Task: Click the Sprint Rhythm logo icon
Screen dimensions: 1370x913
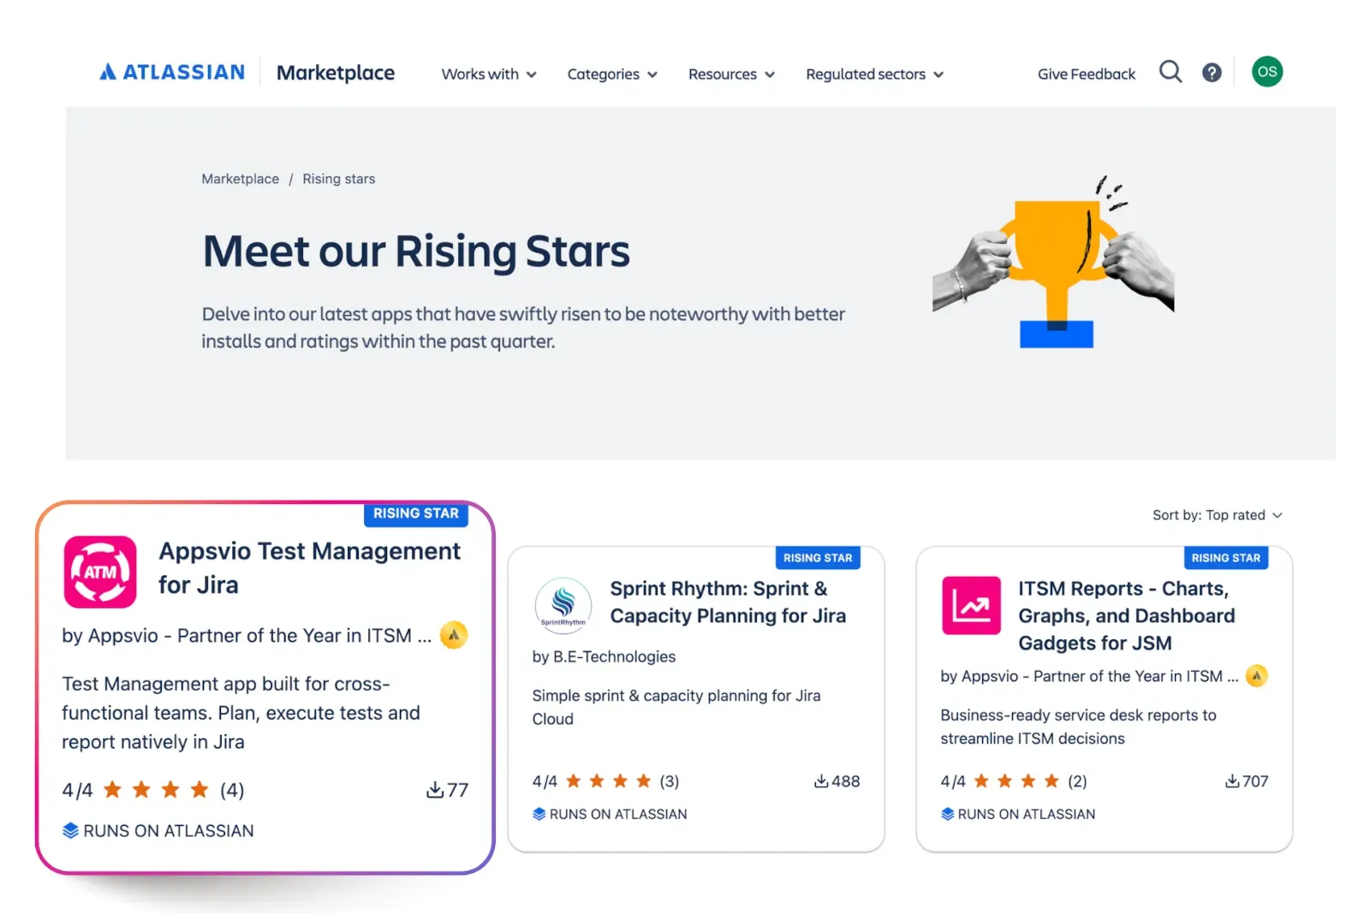Action: click(563, 605)
